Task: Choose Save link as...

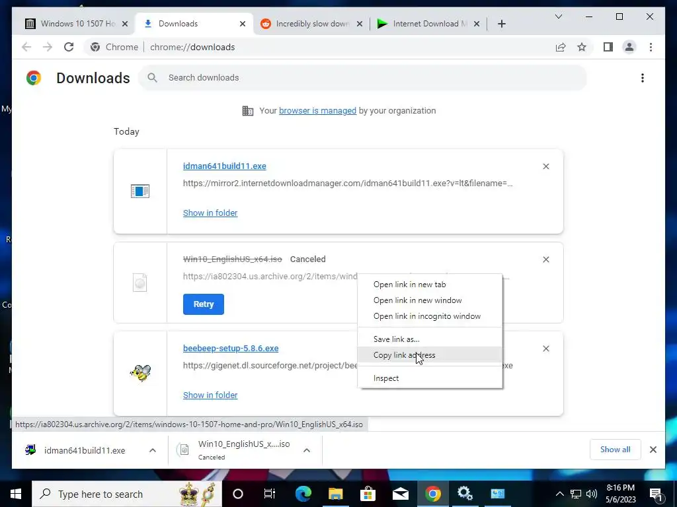Action: (x=430, y=339)
